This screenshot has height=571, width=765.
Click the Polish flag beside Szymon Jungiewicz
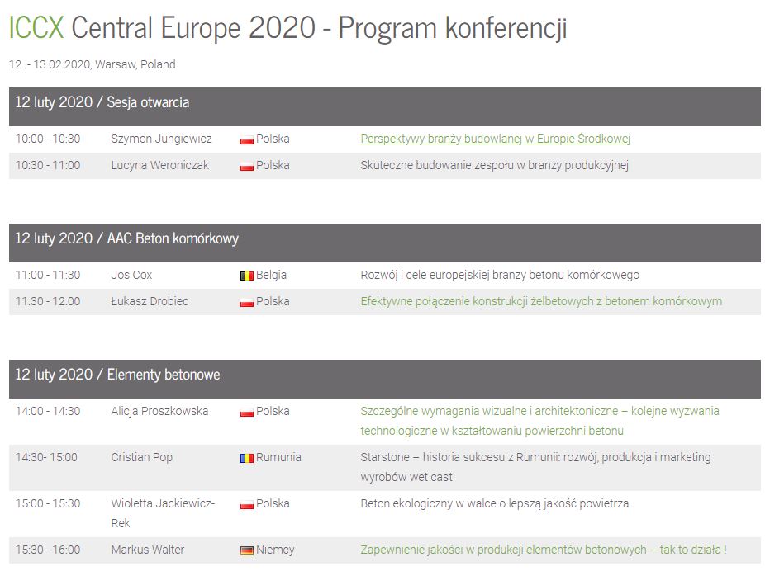click(247, 139)
